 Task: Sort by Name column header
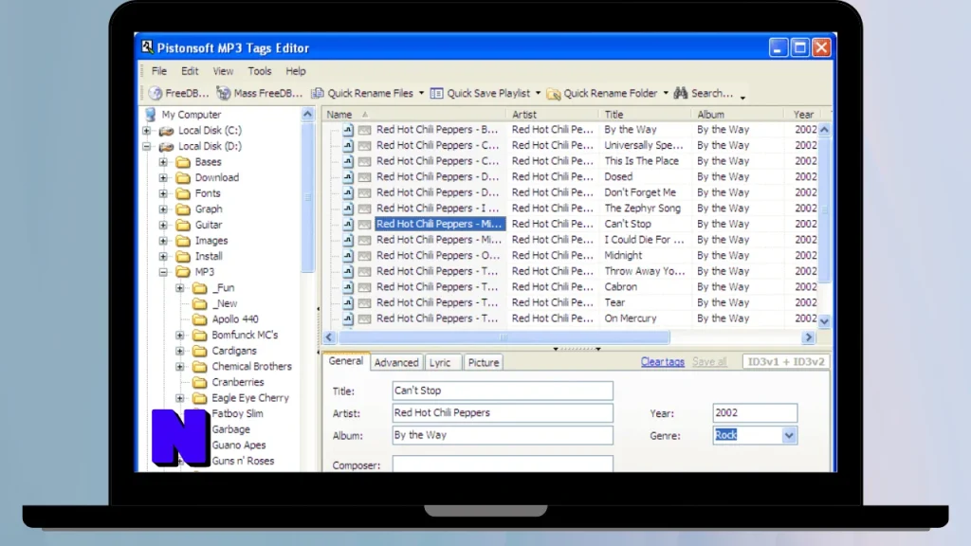coord(413,115)
